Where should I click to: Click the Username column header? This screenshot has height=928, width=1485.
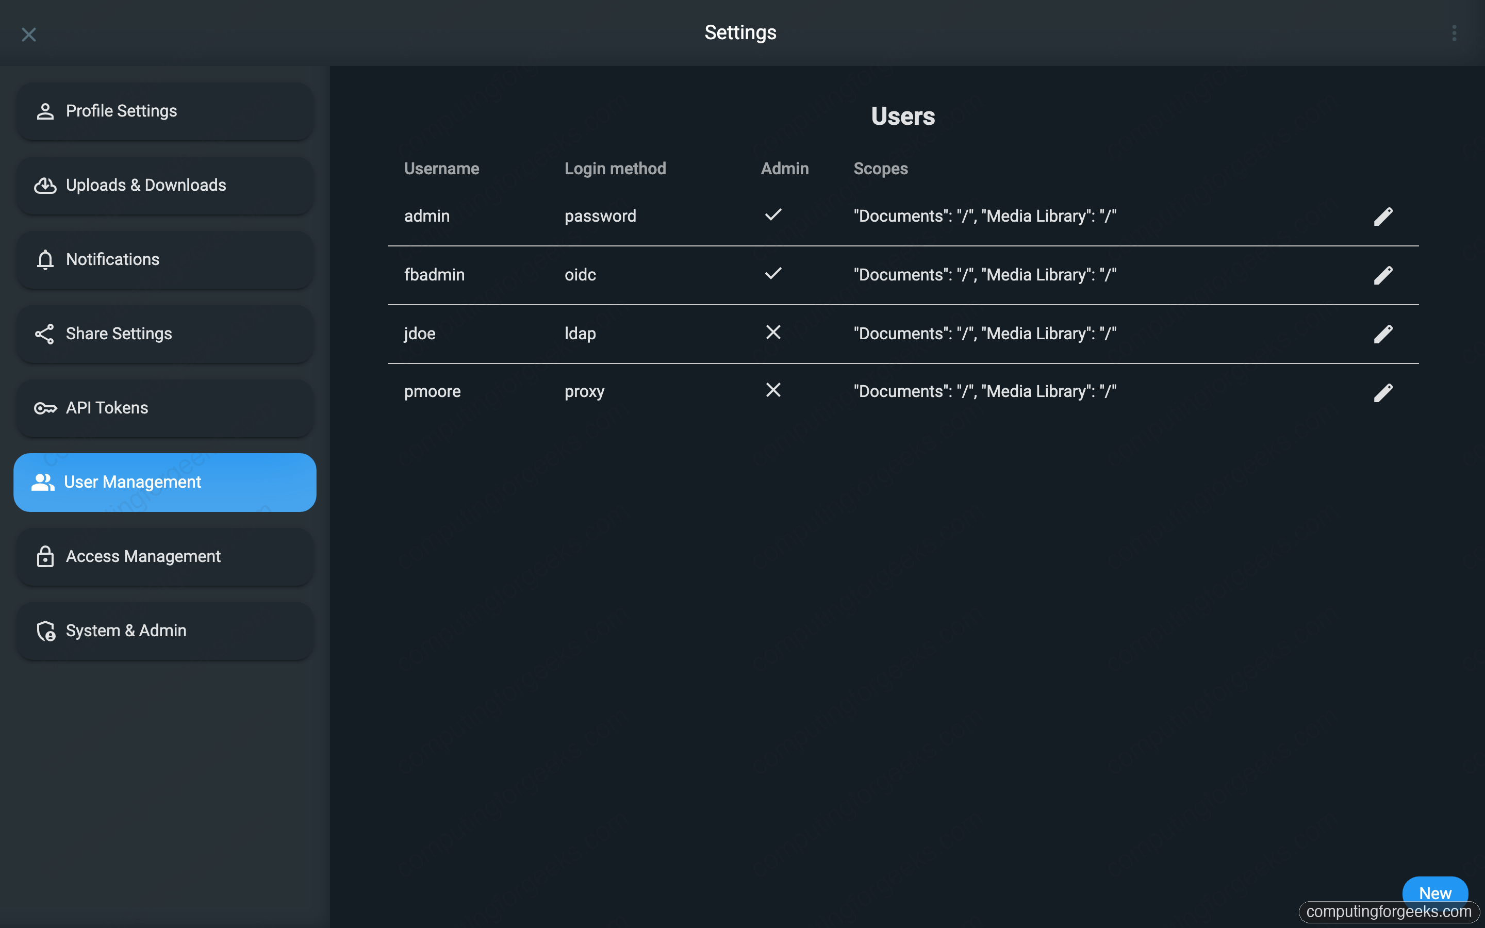[x=441, y=169]
